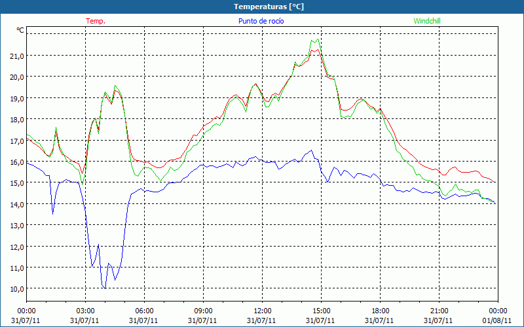Click the 17,0 y-axis value
524x327 pixels.
pyautogui.click(x=17, y=141)
